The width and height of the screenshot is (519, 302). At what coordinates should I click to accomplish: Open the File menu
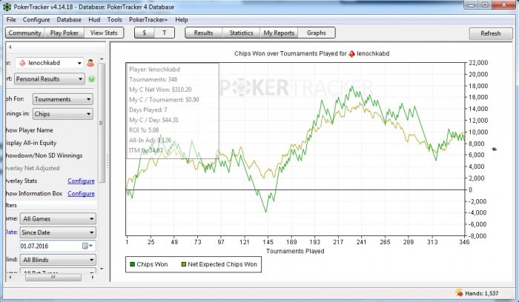tap(11, 19)
